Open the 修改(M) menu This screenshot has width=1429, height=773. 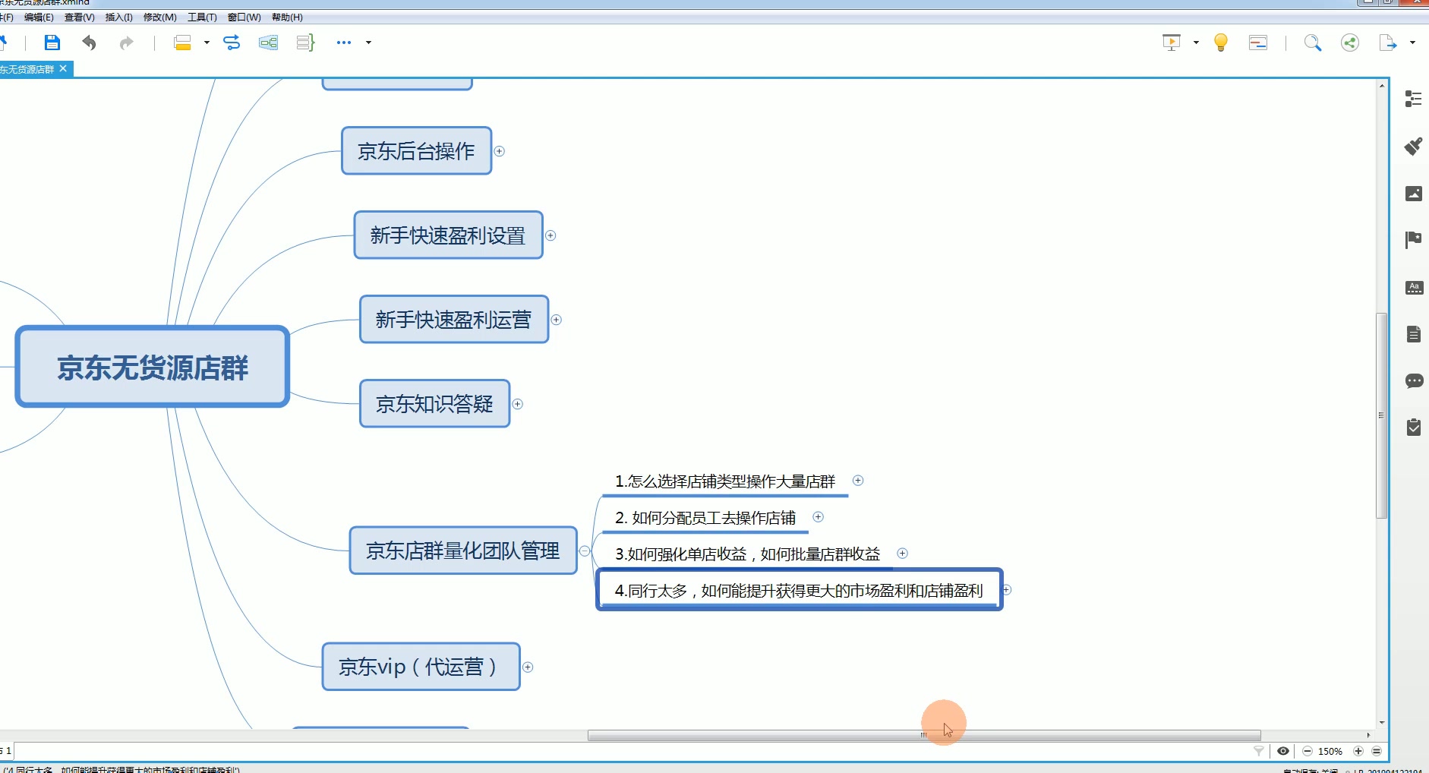coord(159,17)
